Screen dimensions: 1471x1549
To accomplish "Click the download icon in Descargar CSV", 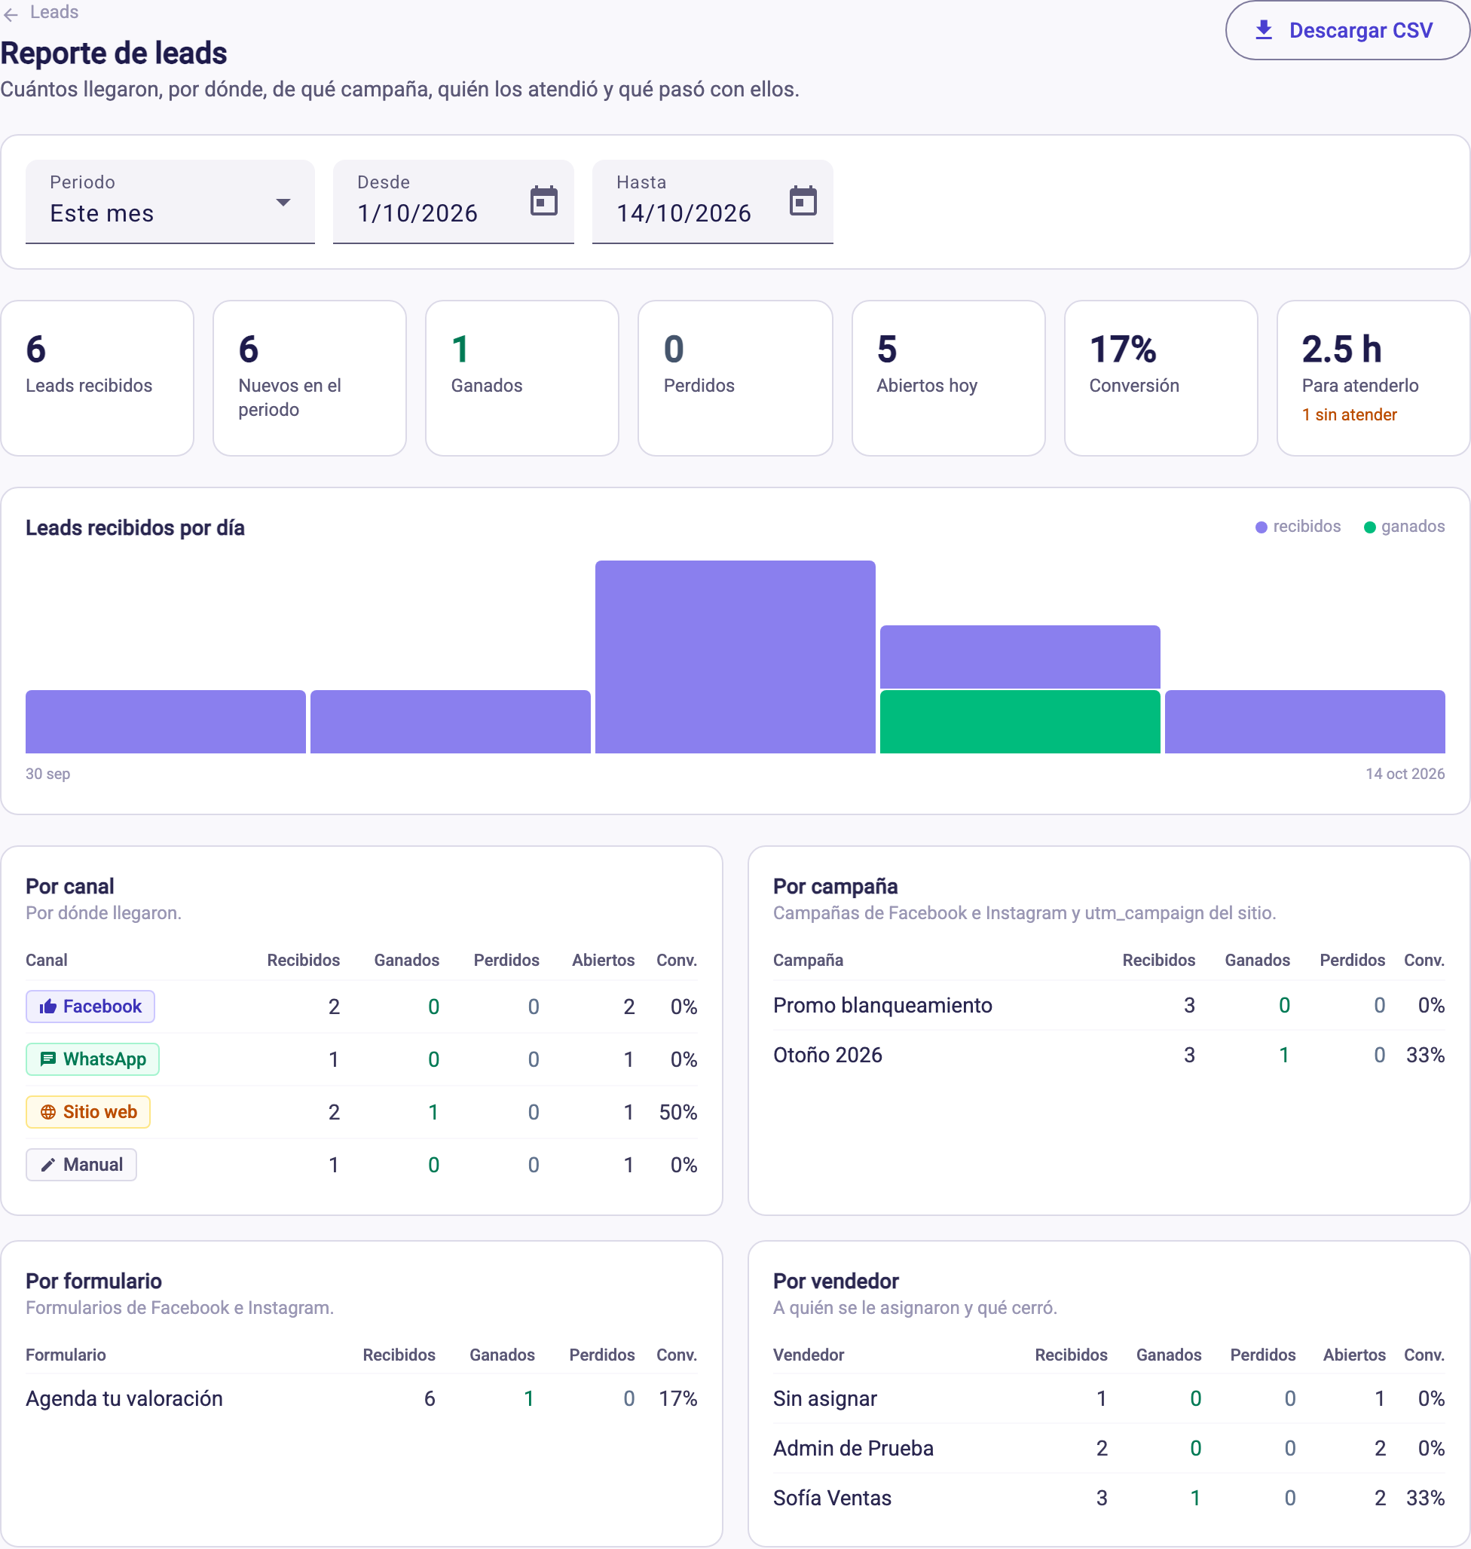I will (1263, 31).
